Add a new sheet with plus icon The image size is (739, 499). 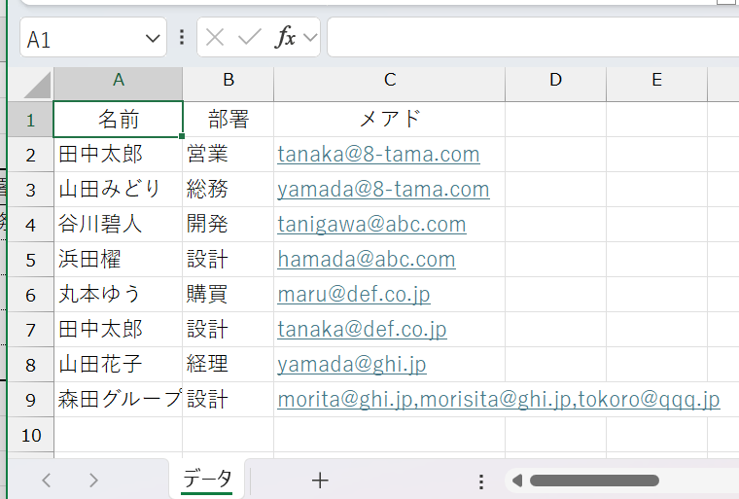320,480
